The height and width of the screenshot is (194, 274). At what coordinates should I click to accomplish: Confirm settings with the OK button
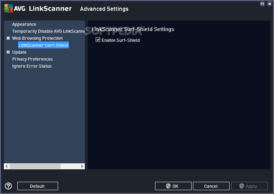pos(173,186)
